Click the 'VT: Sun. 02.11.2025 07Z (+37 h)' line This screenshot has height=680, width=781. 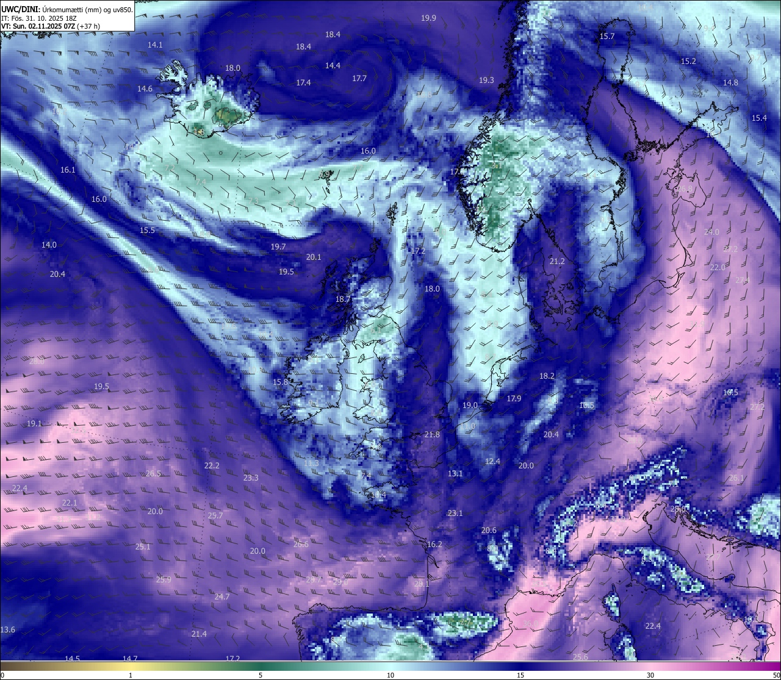51,26
